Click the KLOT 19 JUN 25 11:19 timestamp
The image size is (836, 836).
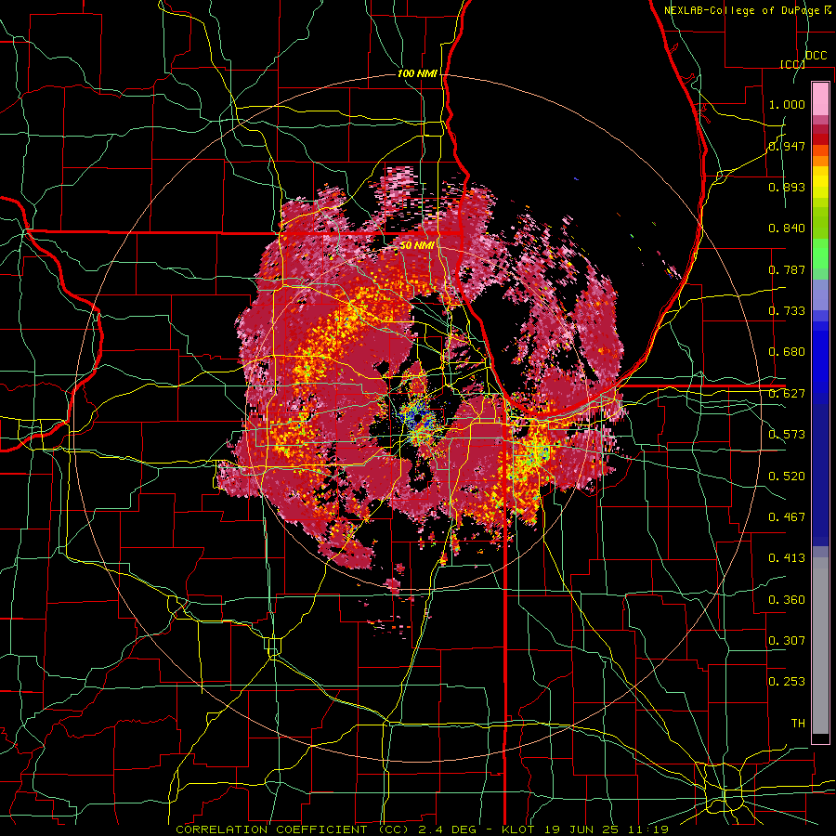(585, 829)
